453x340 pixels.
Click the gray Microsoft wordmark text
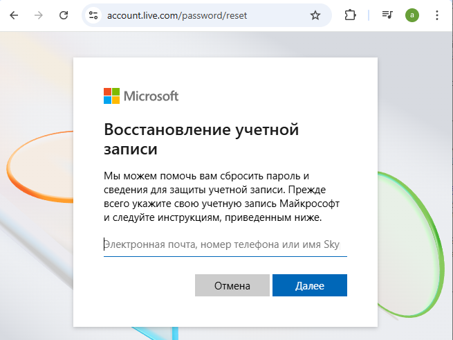click(151, 96)
